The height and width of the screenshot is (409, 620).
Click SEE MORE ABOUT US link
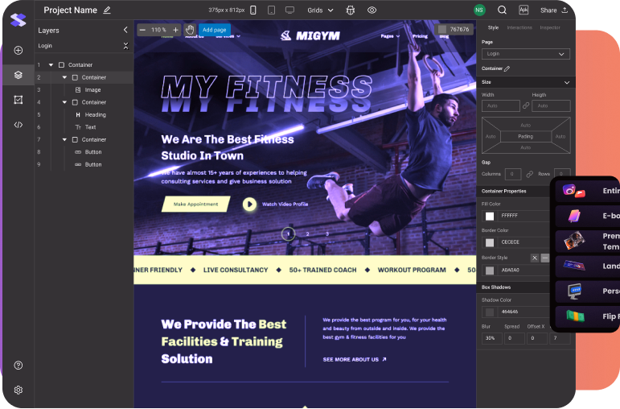[x=355, y=360]
